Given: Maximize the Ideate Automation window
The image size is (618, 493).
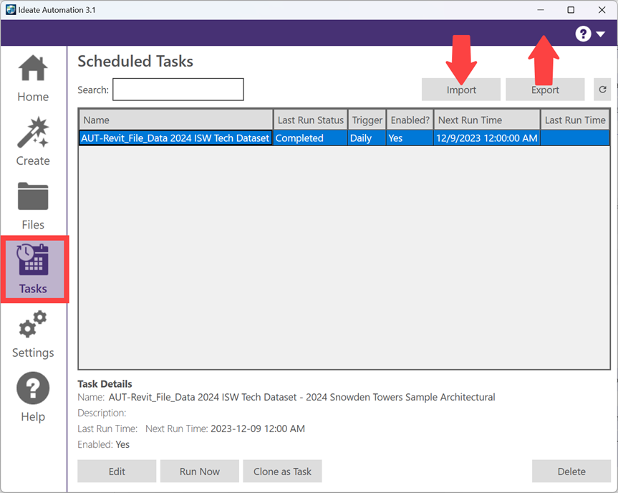Looking at the screenshot, I should point(571,10).
